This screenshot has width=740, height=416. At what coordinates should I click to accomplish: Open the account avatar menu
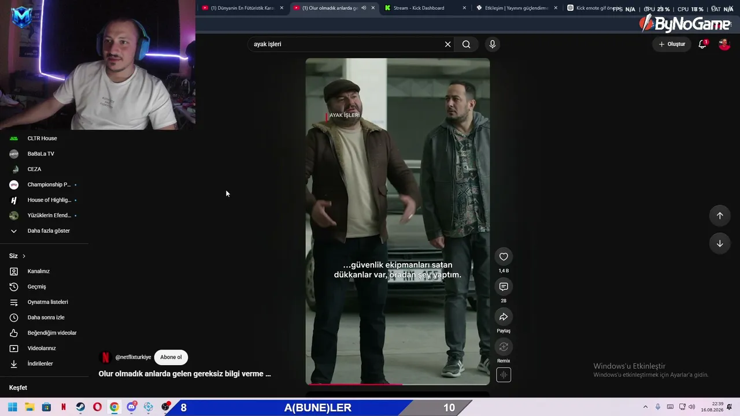click(x=724, y=44)
